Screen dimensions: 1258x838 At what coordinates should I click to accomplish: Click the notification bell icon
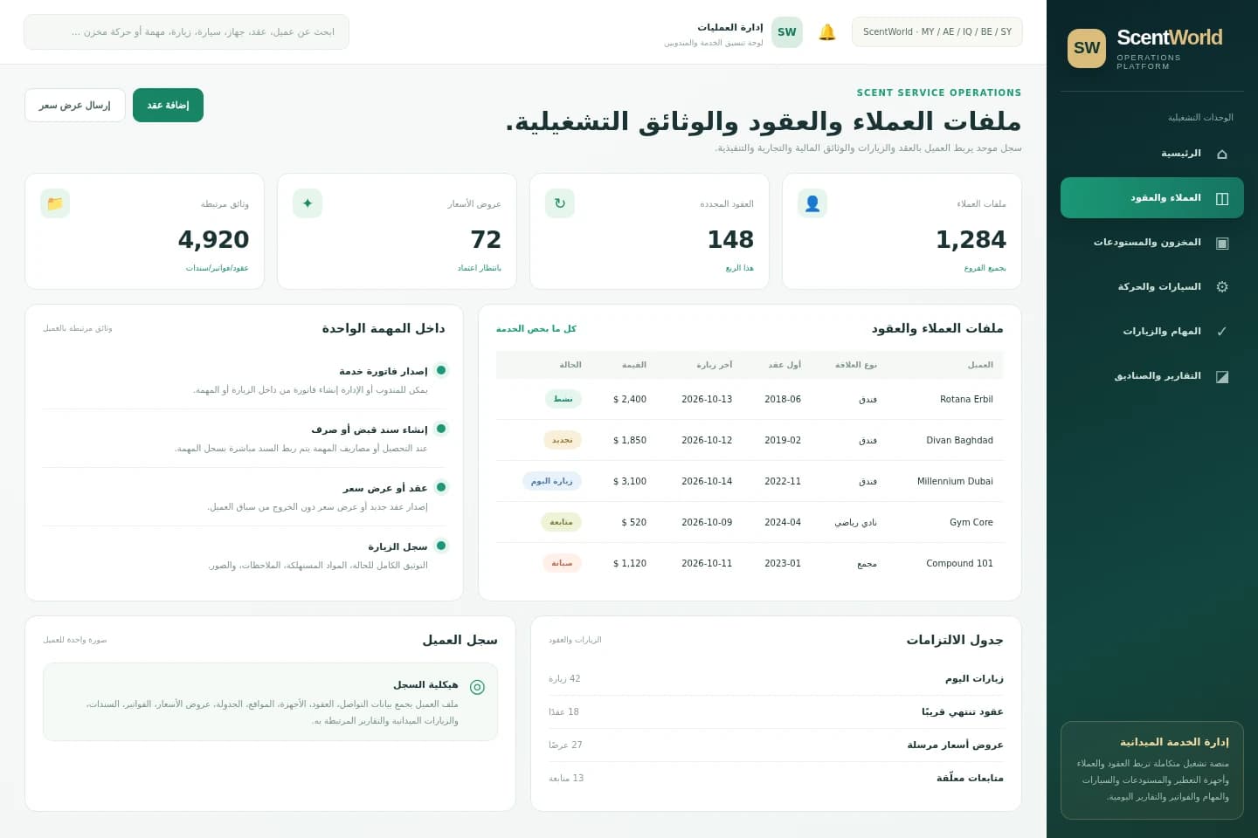point(827,32)
